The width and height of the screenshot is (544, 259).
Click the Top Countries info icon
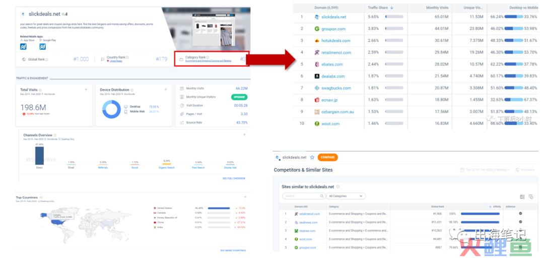tap(41, 198)
